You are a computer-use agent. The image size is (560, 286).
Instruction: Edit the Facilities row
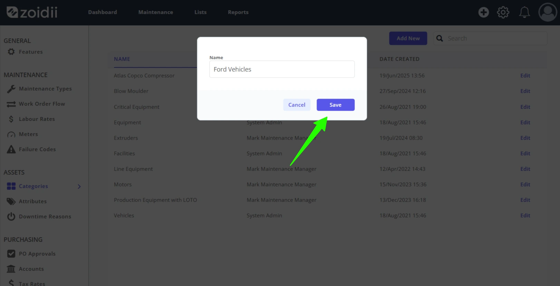(525, 153)
